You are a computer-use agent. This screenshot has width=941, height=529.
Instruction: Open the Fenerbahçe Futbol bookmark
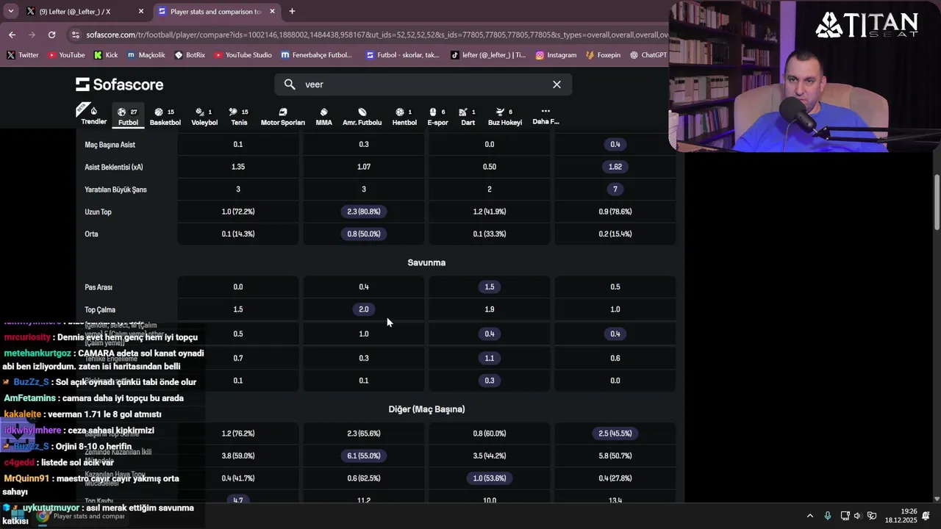[316, 55]
